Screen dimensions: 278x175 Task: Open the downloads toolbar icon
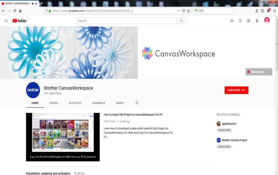257,11
